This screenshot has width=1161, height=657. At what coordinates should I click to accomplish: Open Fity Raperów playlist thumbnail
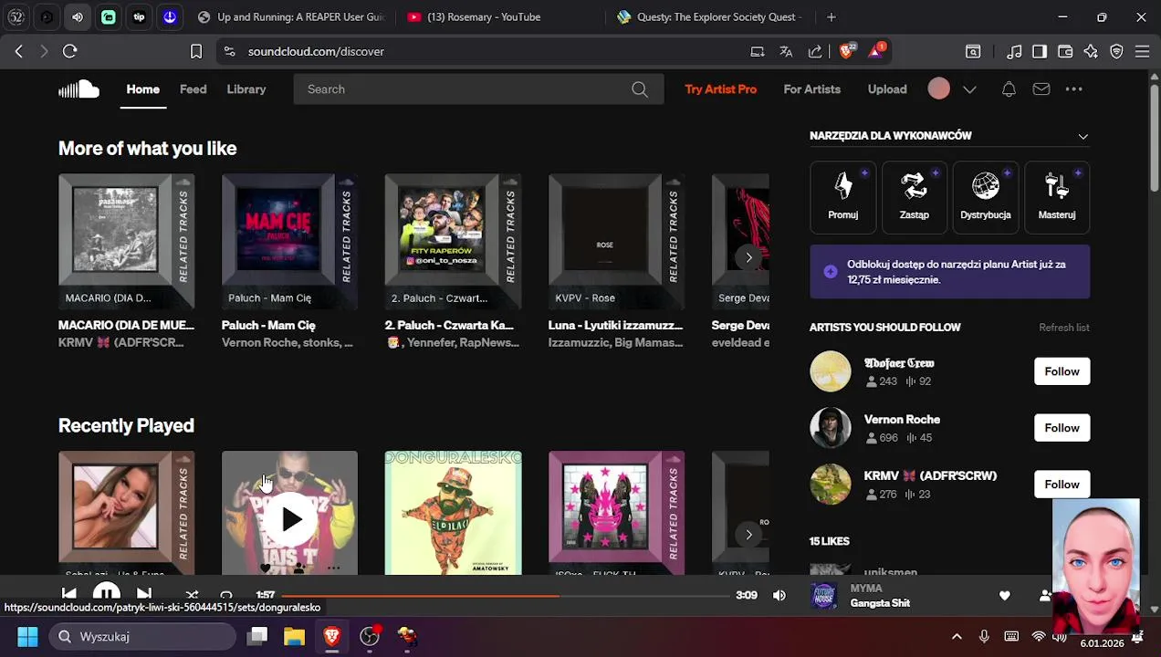tap(453, 242)
